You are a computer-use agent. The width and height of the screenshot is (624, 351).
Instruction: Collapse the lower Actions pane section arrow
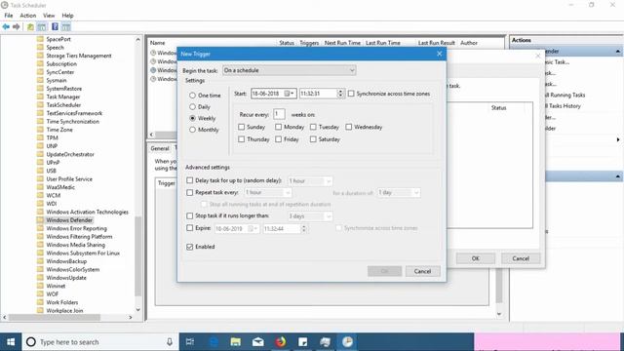(x=617, y=176)
